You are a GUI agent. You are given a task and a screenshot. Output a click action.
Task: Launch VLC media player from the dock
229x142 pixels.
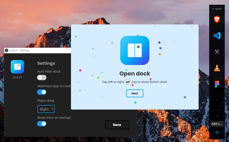[217, 68]
